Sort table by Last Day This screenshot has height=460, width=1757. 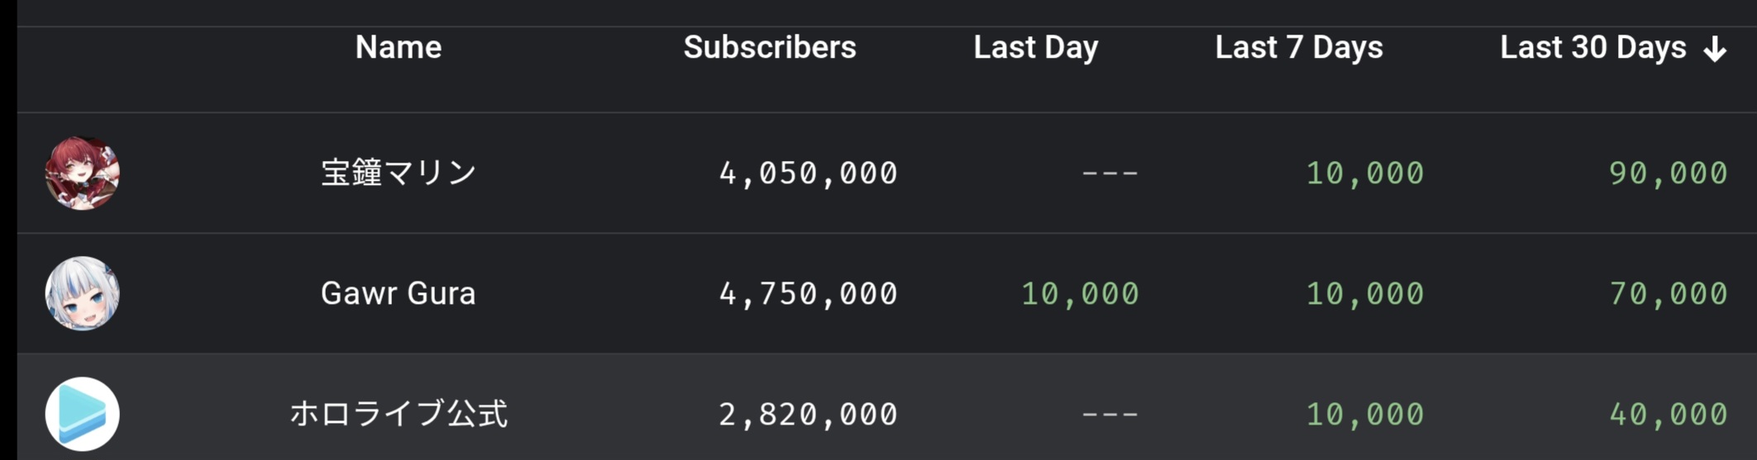click(x=1035, y=48)
